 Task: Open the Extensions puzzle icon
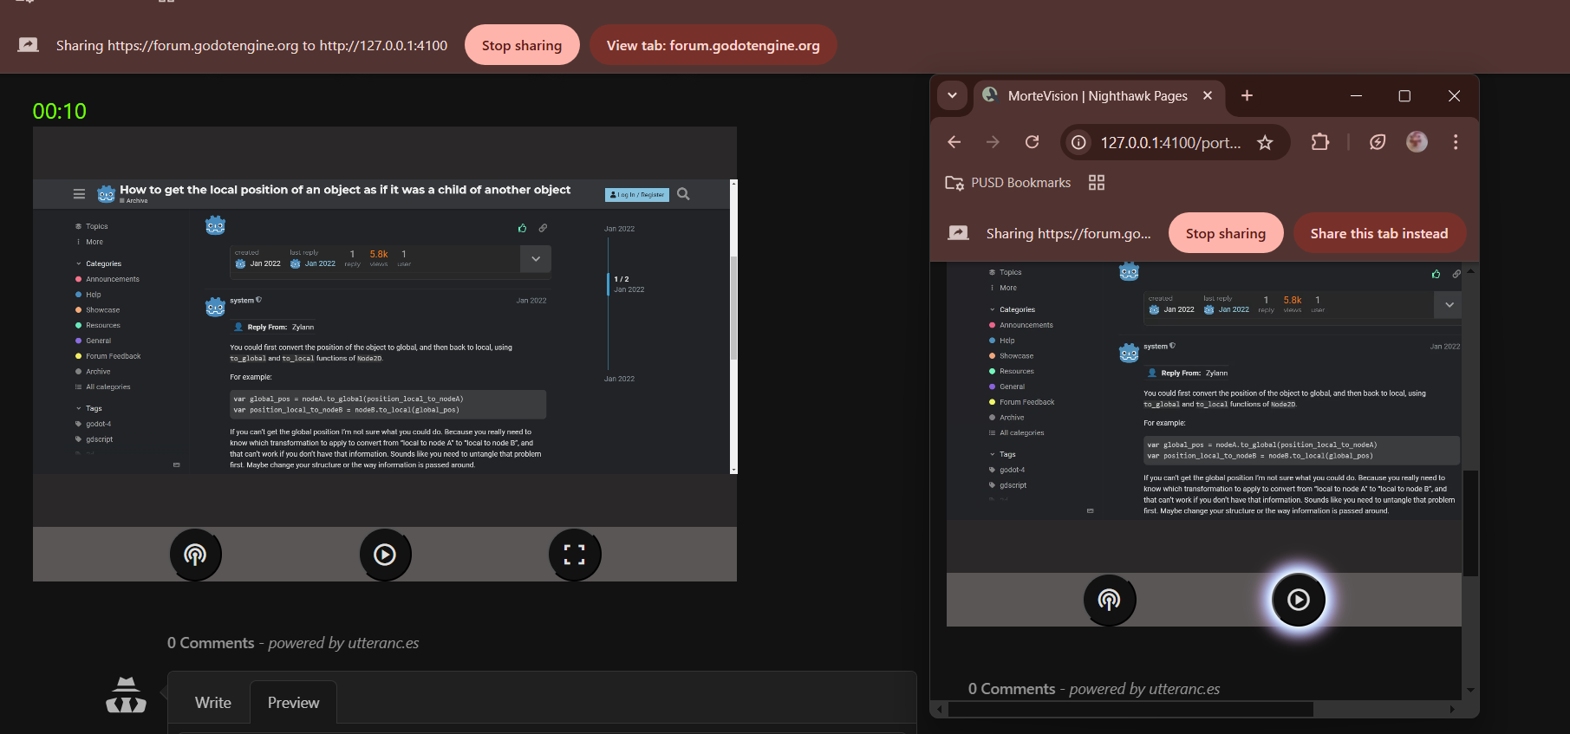click(1320, 142)
